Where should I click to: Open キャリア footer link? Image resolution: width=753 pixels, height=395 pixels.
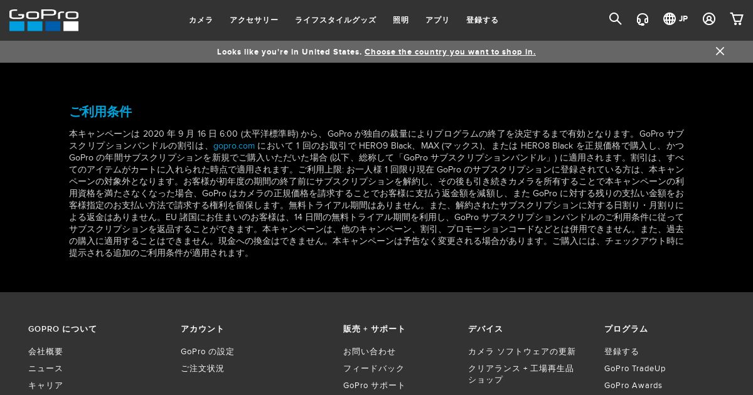[x=46, y=386]
